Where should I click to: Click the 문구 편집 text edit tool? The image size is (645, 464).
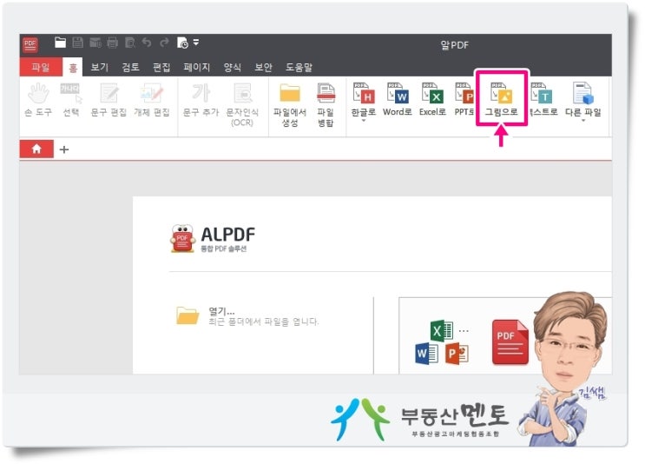(x=109, y=100)
